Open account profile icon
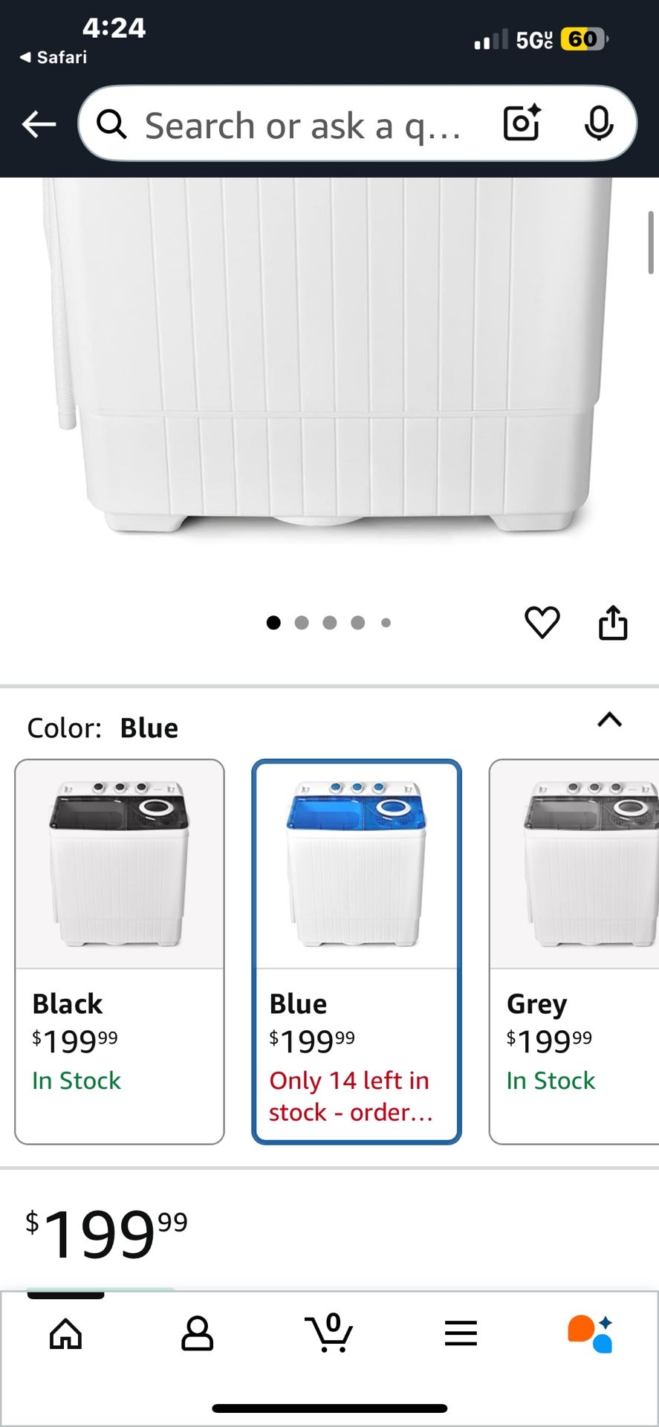This screenshot has height=1427, width=659. click(x=197, y=1333)
